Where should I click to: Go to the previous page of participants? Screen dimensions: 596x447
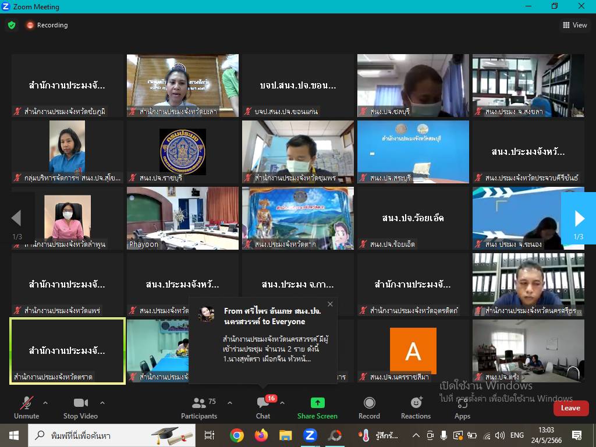[17, 218]
